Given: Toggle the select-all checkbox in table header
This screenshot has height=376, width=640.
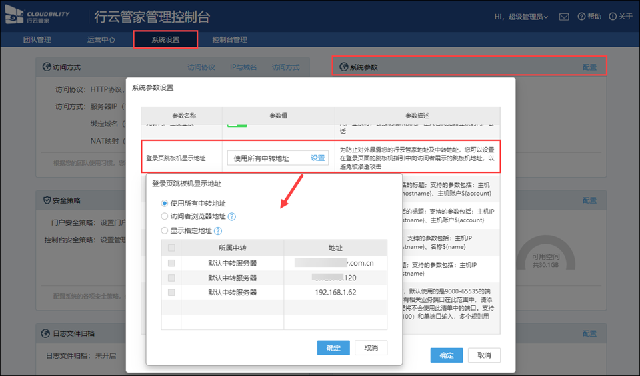Looking at the screenshot, I should click(171, 248).
